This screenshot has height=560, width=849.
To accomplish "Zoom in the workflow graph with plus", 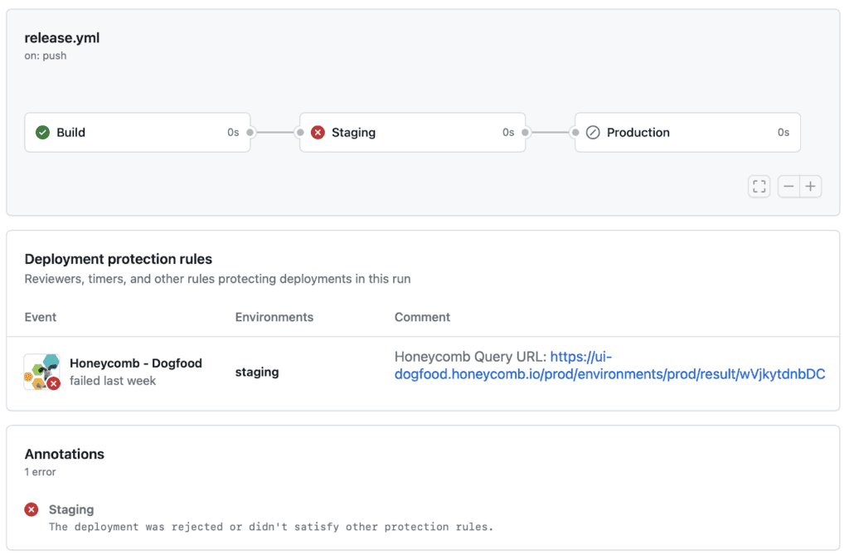I will [810, 187].
